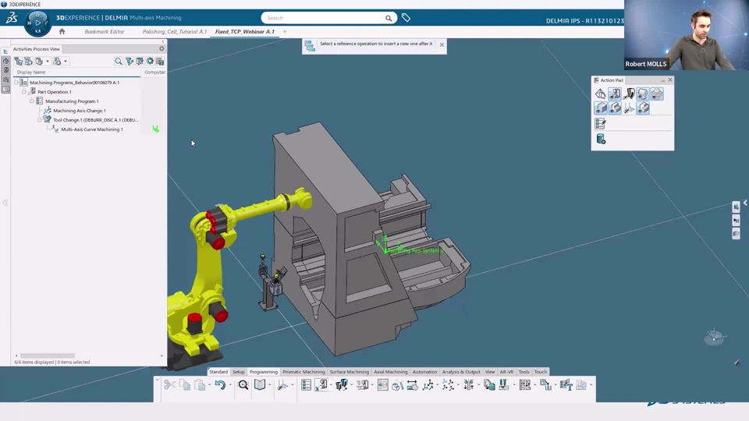Image resolution: width=749 pixels, height=421 pixels.
Task: Click the Activities panel horizontal scrollbar
Action: click(48, 356)
